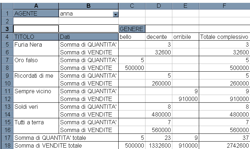Click the empty active cell A3

pos(36,29)
